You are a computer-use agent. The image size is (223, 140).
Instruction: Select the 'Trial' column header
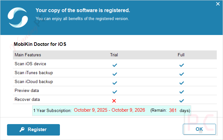pyautogui.click(x=114, y=55)
